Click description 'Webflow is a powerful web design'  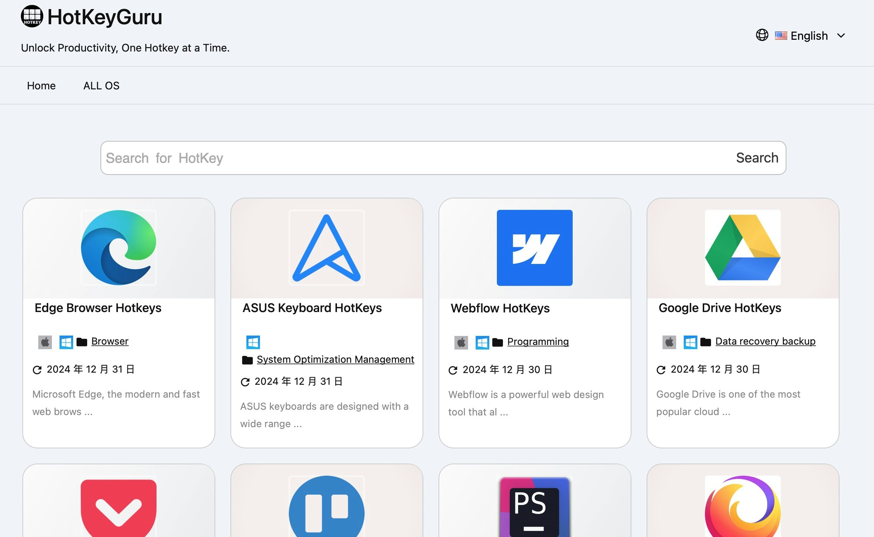(x=526, y=395)
